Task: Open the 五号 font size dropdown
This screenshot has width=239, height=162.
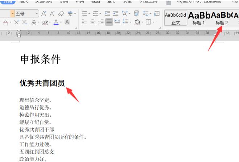Action: click(x=37, y=13)
